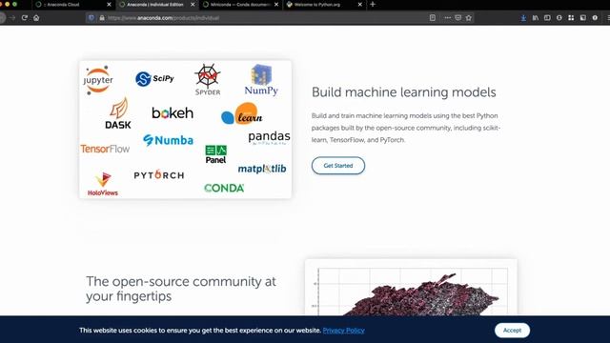Switch to Welcome to Python.org tab
The width and height of the screenshot is (610, 343).
(324, 5)
